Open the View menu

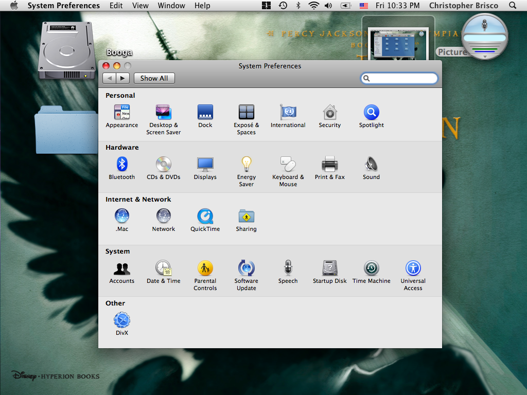coord(140,6)
